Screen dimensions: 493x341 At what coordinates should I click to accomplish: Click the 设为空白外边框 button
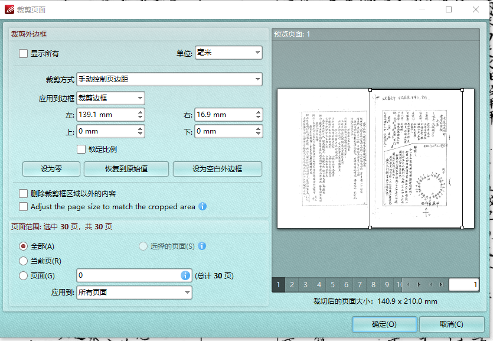[217, 168]
